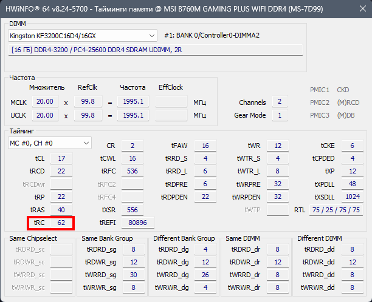Click the UCLK frequency value 1995.1
Image resolution: width=372 pixels, height=302 pixels.
[133, 115]
